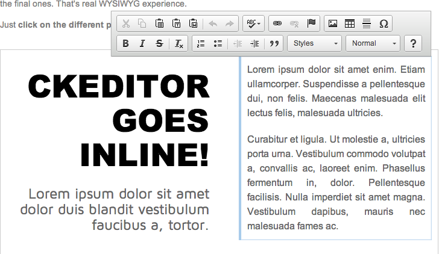Open the Normal paragraph format dropdown
The width and height of the screenshot is (439, 254).
[373, 43]
